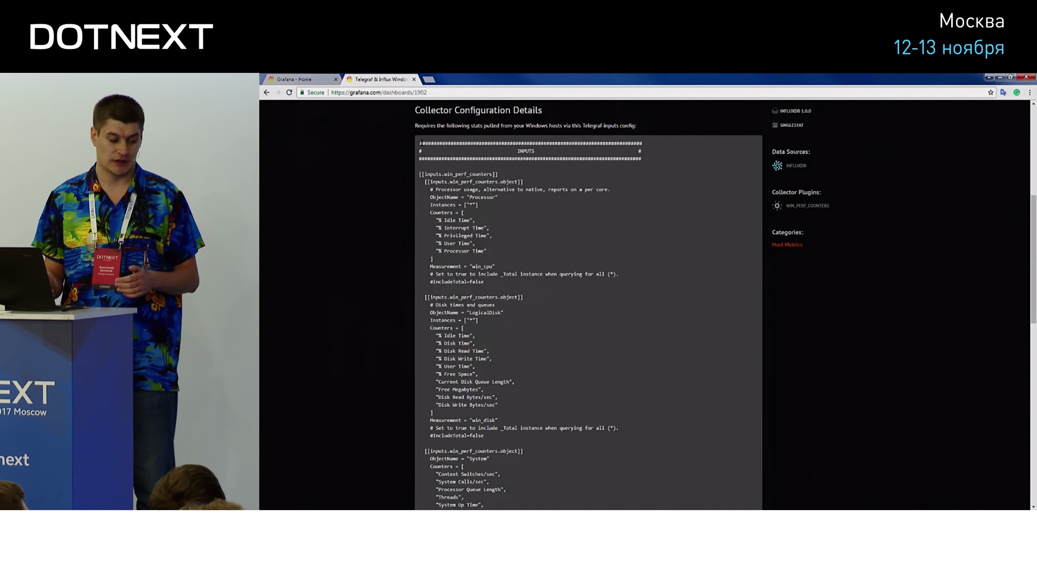Reload the Grafana dashboard page
The image size is (1037, 583).
pyautogui.click(x=289, y=92)
